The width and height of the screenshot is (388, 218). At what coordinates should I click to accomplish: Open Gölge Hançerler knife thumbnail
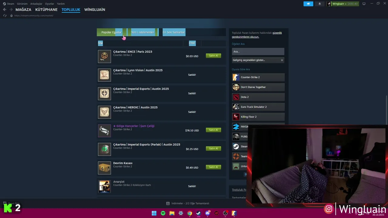pyautogui.click(x=104, y=130)
